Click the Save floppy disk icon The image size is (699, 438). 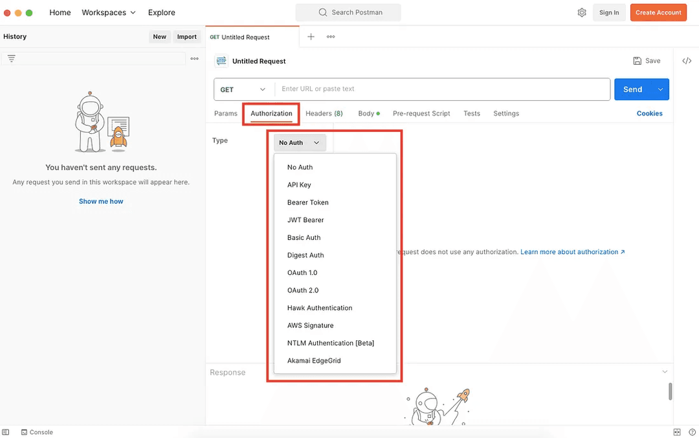pos(637,61)
